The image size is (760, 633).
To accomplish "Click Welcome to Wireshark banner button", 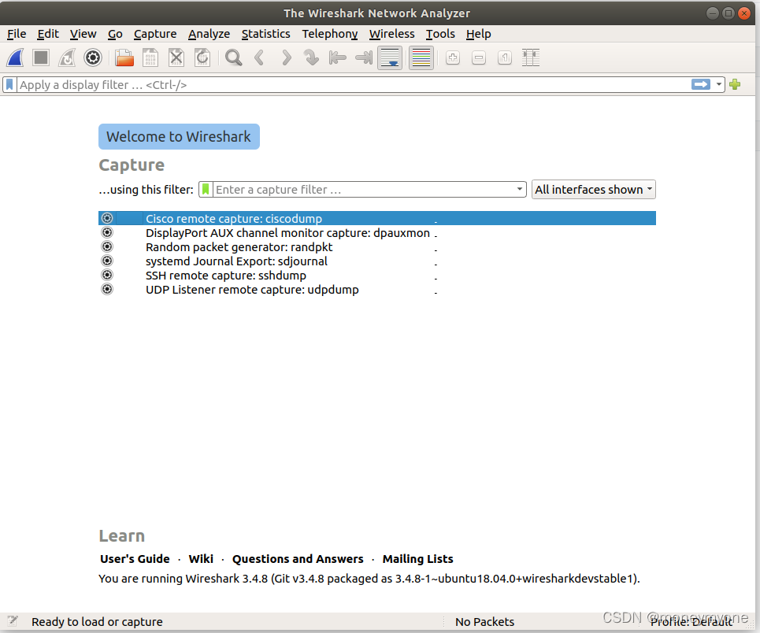I will click(x=179, y=137).
